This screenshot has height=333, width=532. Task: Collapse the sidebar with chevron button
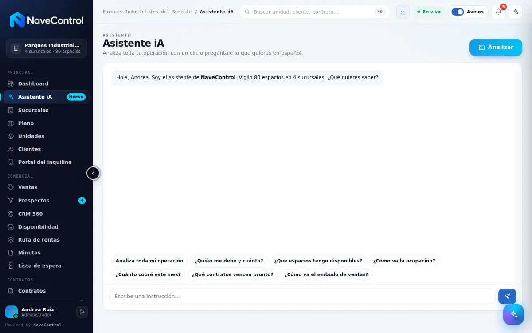[x=93, y=173]
